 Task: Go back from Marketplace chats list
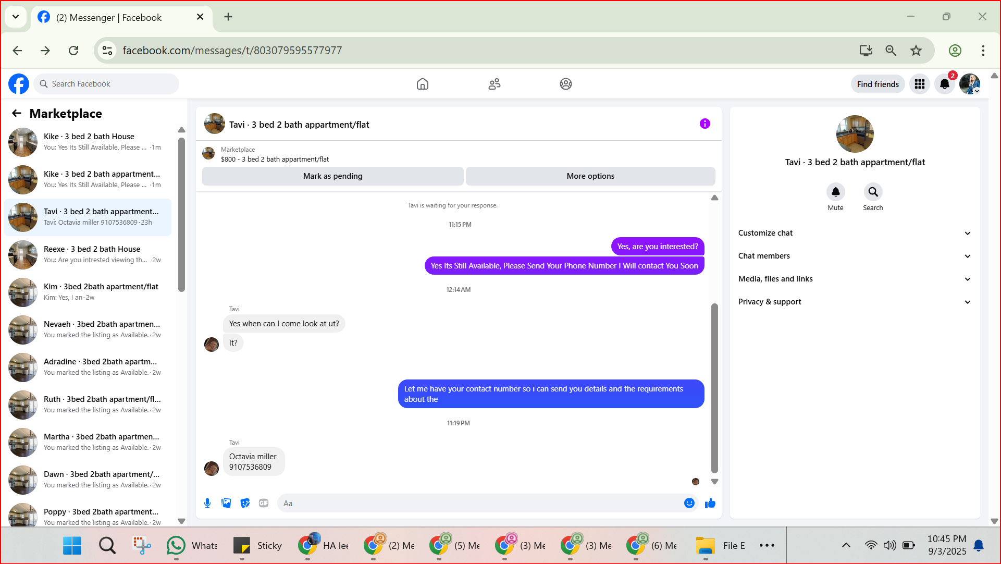coord(17,114)
